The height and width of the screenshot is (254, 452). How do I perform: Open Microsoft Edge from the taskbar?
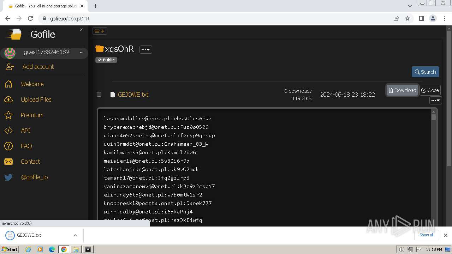pyautogui.click(x=52, y=249)
